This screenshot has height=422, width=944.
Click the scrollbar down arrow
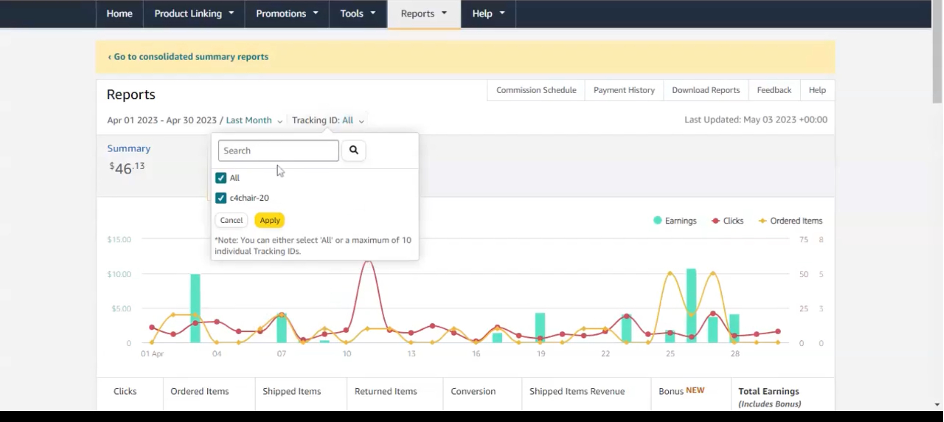click(x=937, y=404)
